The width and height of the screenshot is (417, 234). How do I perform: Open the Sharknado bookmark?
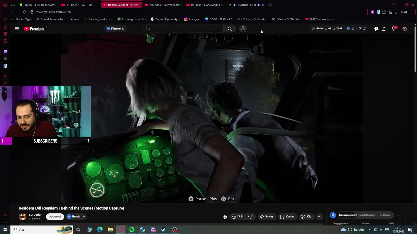320,19
